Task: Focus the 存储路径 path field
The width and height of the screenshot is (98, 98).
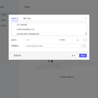Action: (53, 46)
